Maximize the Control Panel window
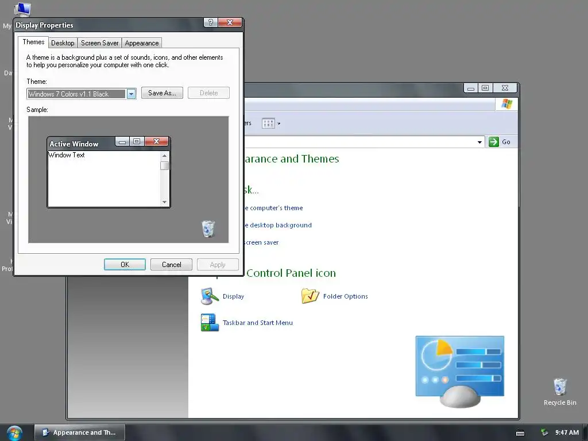This screenshot has height=441, width=588. [x=485, y=88]
